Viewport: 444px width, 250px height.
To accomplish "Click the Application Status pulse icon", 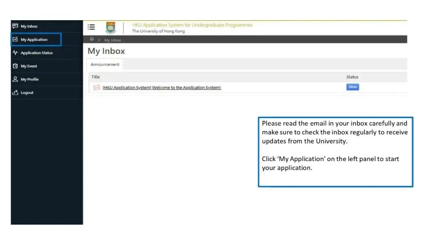I will [15, 53].
